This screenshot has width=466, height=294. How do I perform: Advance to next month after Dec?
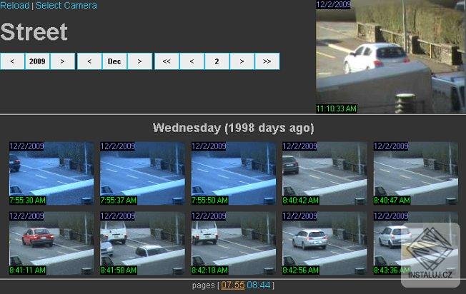click(x=139, y=61)
